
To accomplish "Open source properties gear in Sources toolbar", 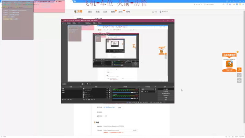I will click(x=89, y=99).
